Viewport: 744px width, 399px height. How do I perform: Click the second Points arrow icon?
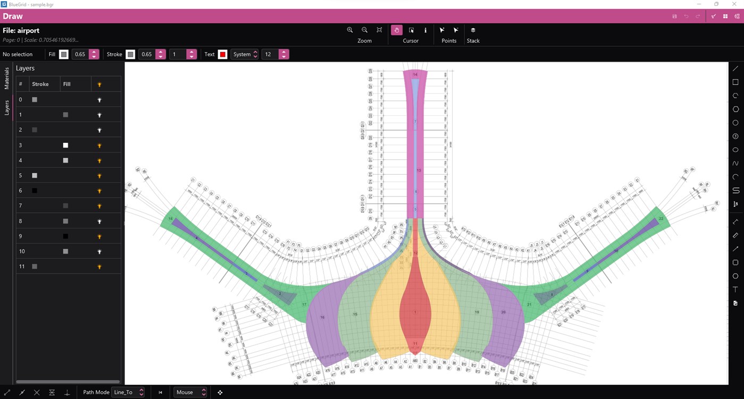tap(456, 30)
